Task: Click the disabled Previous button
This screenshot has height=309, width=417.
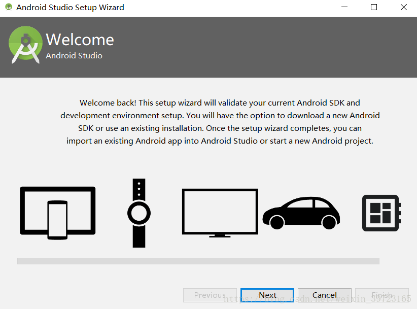Action: 210,295
